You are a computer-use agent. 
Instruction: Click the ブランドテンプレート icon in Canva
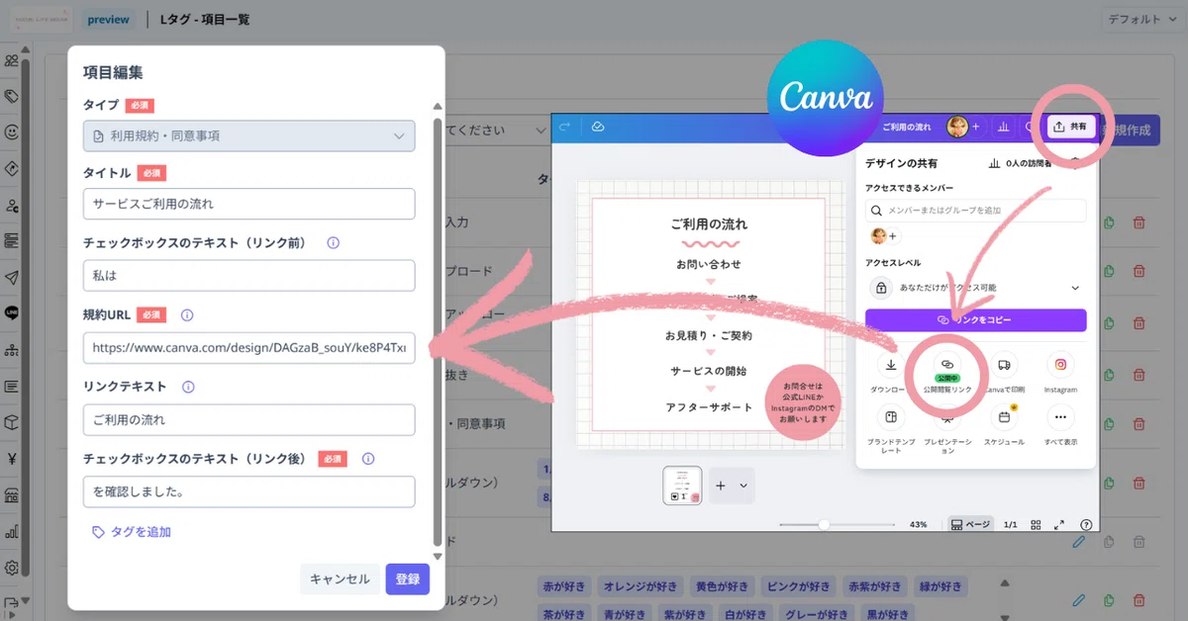(x=891, y=417)
